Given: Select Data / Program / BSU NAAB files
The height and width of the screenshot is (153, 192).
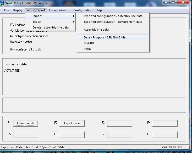Looking at the screenshot, I should point(105,37).
